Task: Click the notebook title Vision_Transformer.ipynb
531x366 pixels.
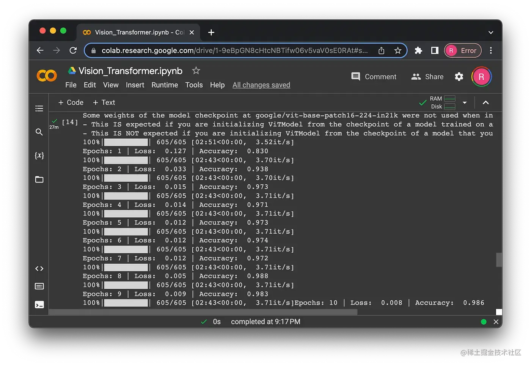Action: coord(130,71)
